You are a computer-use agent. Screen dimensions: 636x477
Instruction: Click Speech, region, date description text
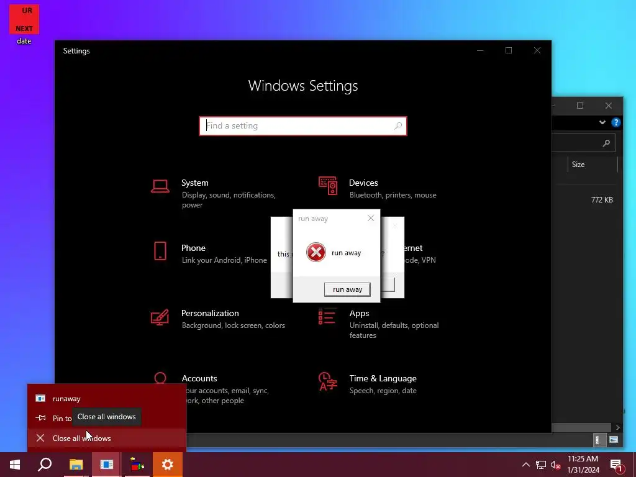383,391
